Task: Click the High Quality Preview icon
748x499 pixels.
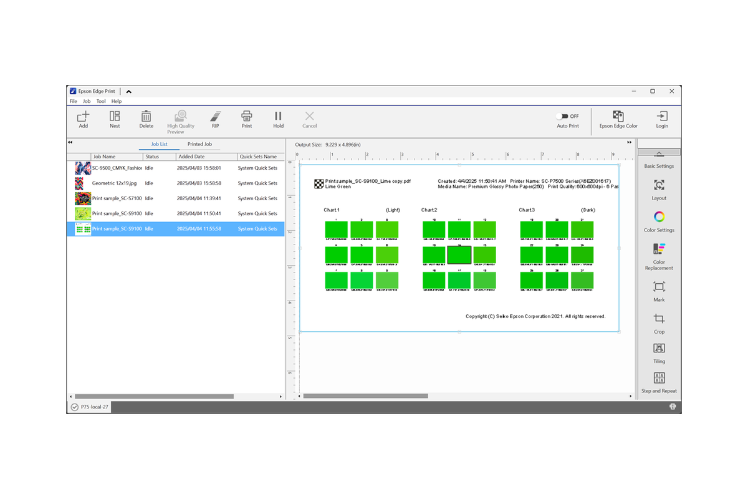Action: coord(181,116)
